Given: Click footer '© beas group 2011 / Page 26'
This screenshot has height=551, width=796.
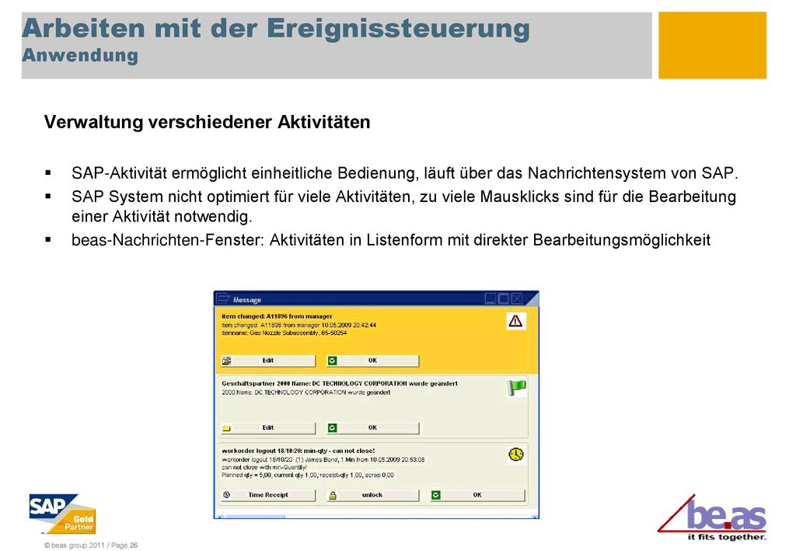Looking at the screenshot, I should click(91, 546).
